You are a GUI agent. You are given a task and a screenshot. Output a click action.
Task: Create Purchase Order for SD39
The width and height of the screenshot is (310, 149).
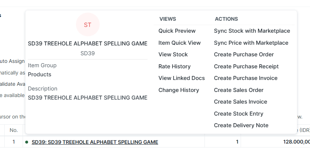click(x=244, y=55)
